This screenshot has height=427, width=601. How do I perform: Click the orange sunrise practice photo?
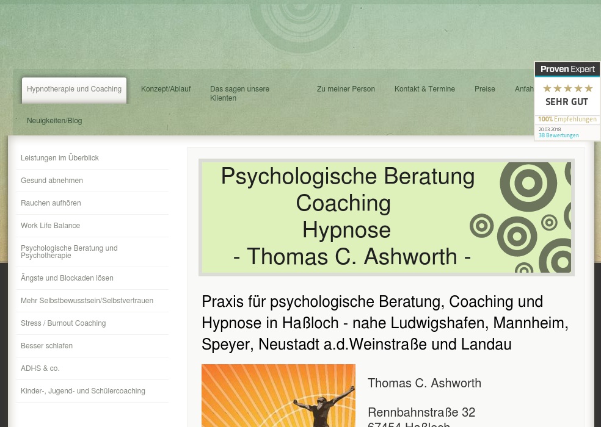click(279, 395)
